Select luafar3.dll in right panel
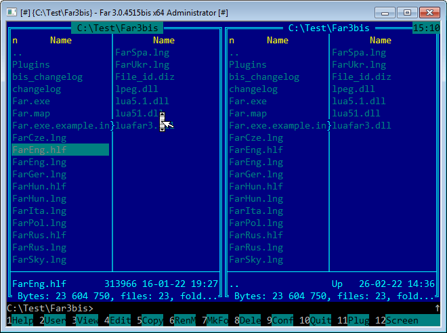The image size is (447, 333). click(362, 126)
